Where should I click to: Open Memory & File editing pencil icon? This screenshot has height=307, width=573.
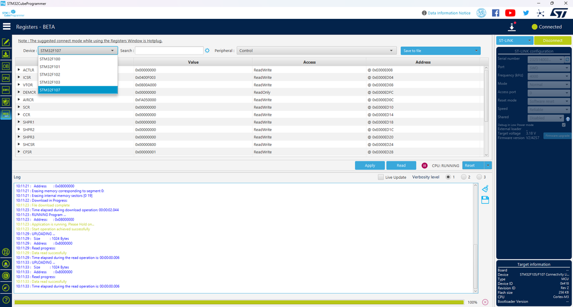point(6,42)
